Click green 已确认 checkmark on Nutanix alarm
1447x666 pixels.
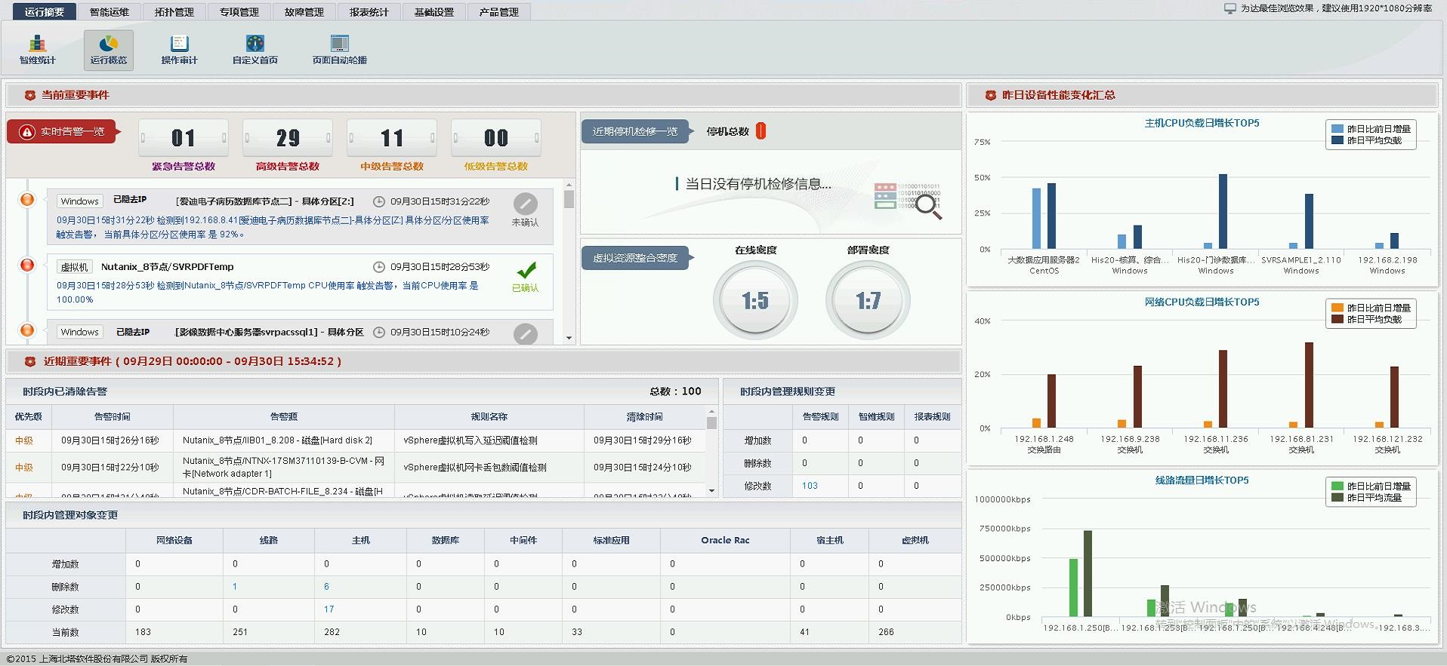526,270
